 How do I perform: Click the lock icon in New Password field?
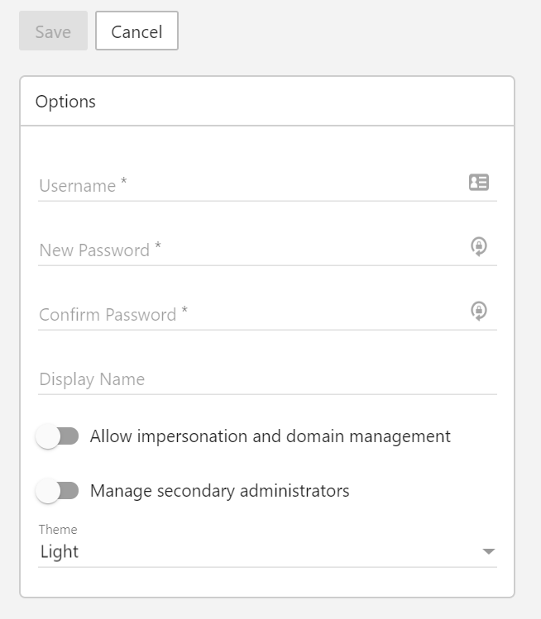coord(478,246)
